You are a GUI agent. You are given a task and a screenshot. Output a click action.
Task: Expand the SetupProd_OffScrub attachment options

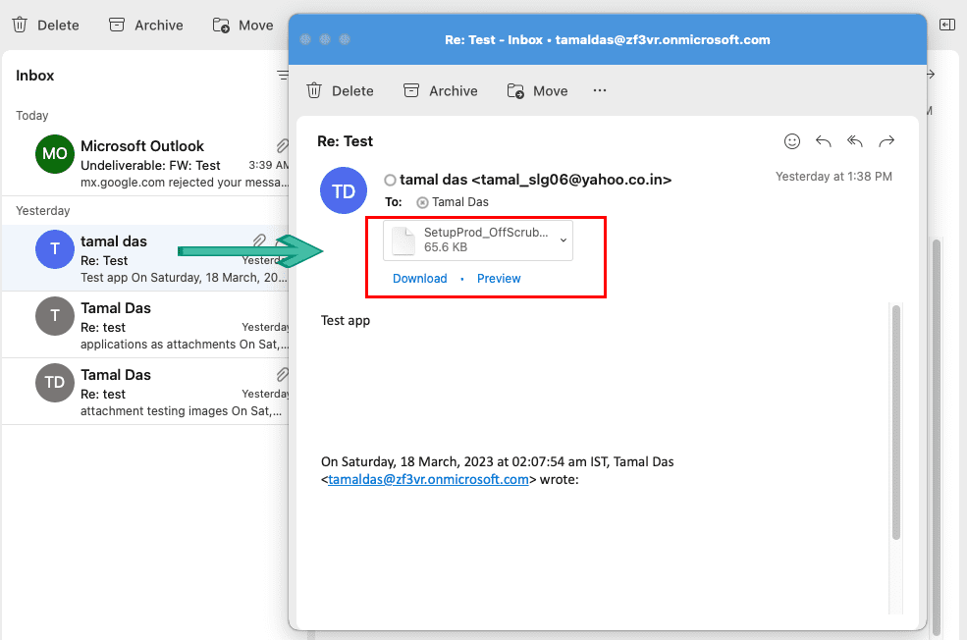click(563, 240)
